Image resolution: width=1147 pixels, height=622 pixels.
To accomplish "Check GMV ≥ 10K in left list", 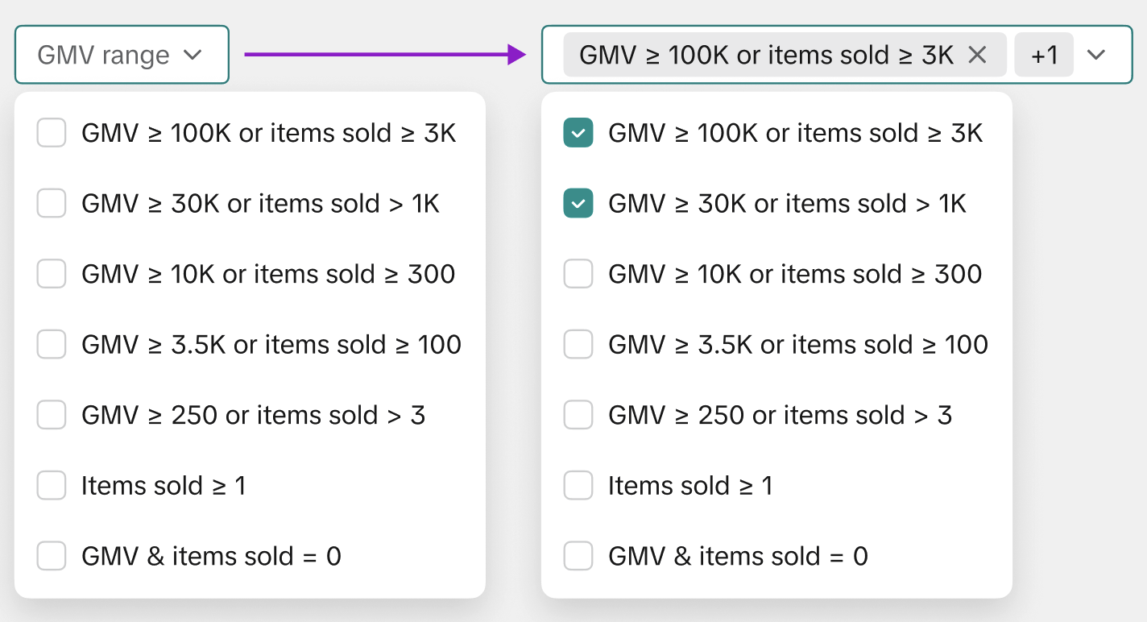I will (x=52, y=274).
